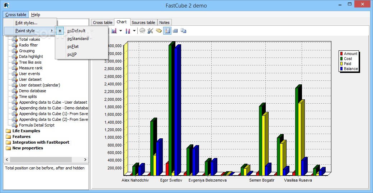Switch to the Cross table tab
The width and height of the screenshot is (373, 193).
tap(103, 23)
